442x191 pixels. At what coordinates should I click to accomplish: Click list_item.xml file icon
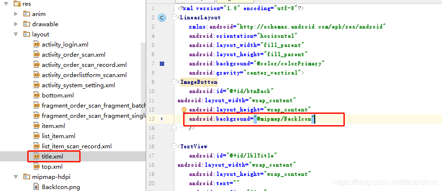click(36, 136)
